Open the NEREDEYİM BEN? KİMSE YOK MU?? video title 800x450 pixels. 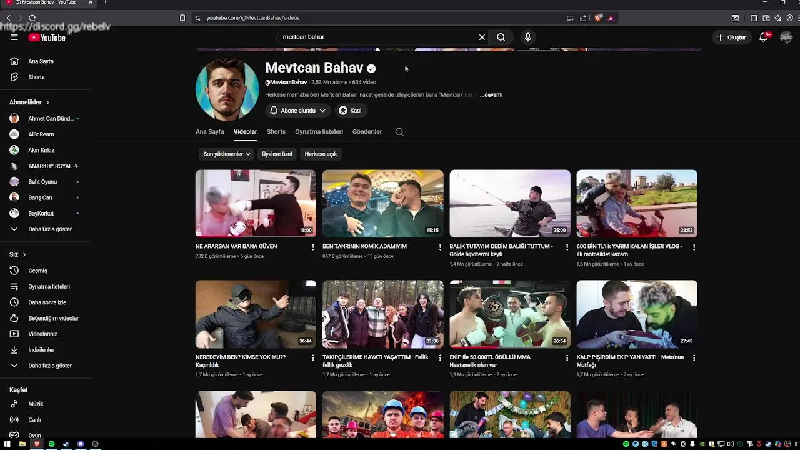coord(242,361)
